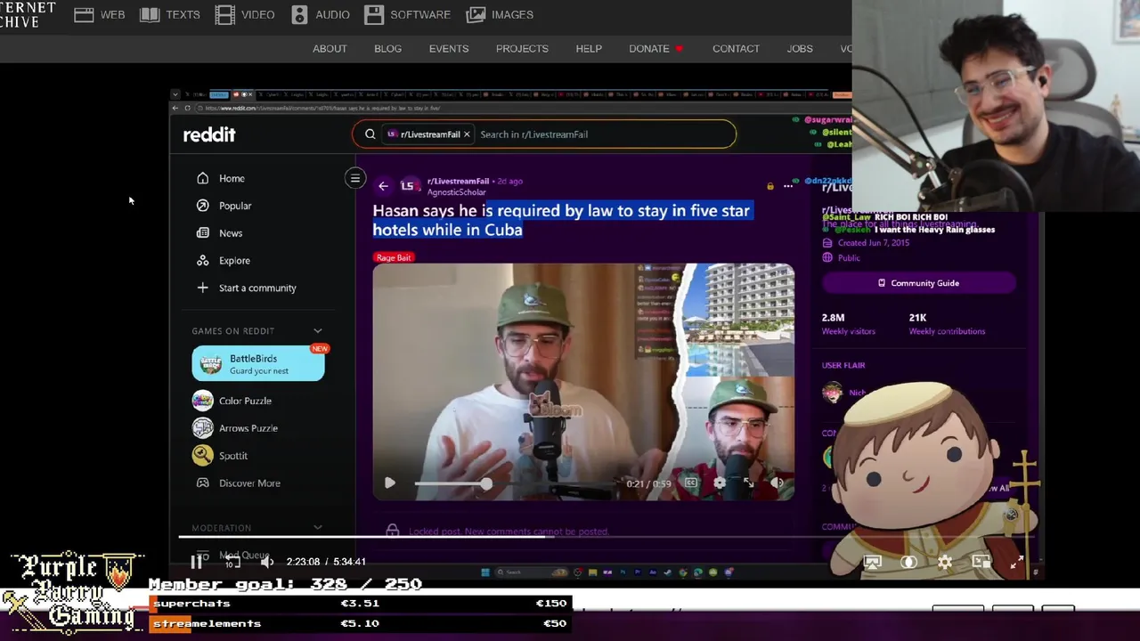The image size is (1140, 641).
Task: Open Internet Archive SOFTWARE section
Action: (408, 14)
